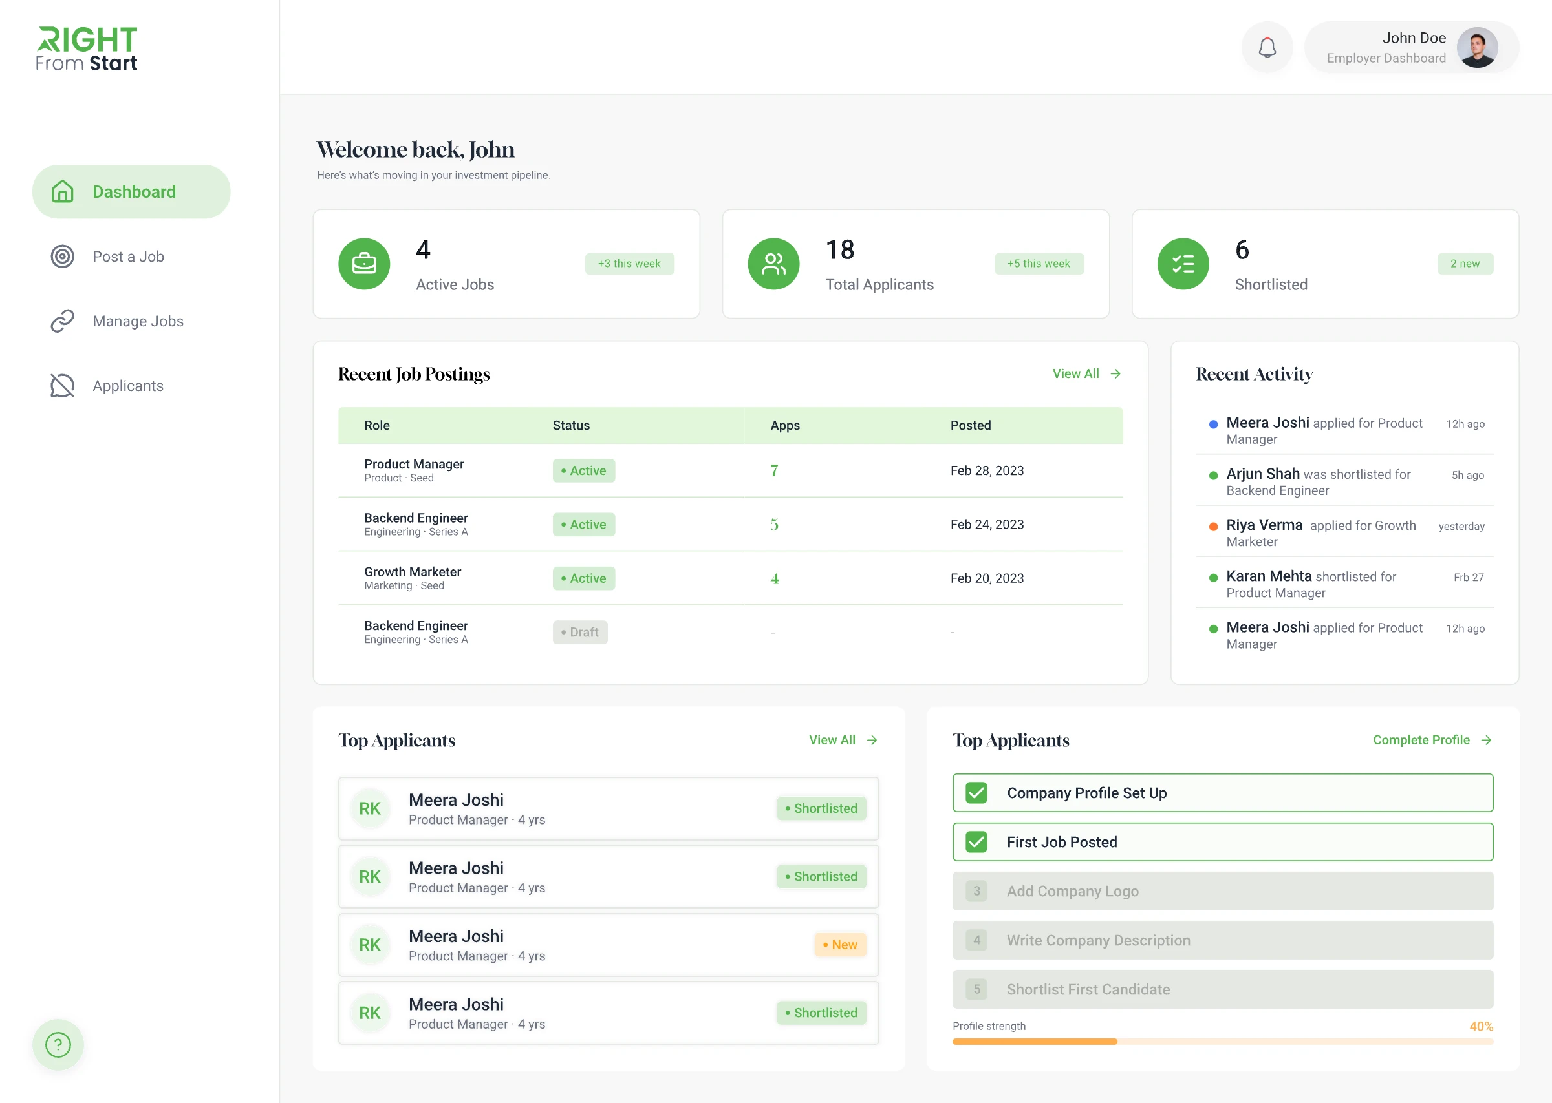The image size is (1552, 1103).
Task: Toggle Company Profile Set Up checkbox
Action: 976,793
